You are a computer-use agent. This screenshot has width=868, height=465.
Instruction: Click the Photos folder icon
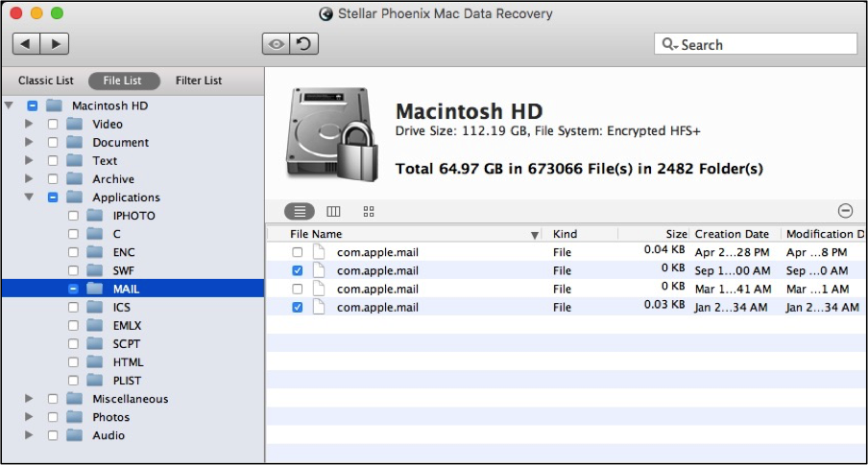tap(74, 416)
